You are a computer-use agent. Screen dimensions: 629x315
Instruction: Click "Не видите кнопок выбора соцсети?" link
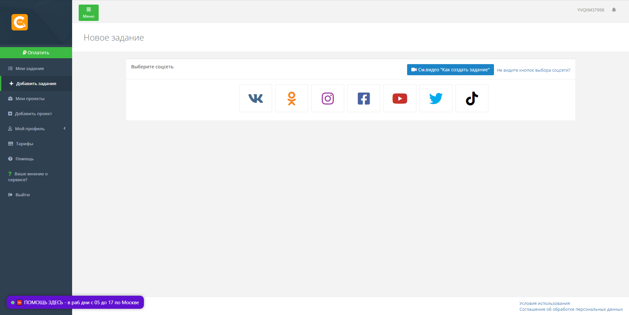[533, 70]
